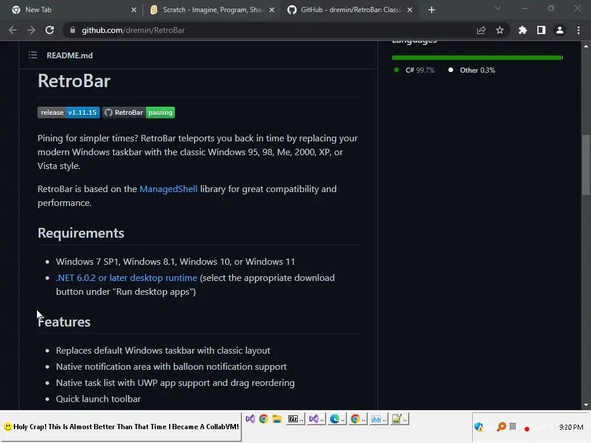Switch to the Notepad++ task button

[399, 419]
